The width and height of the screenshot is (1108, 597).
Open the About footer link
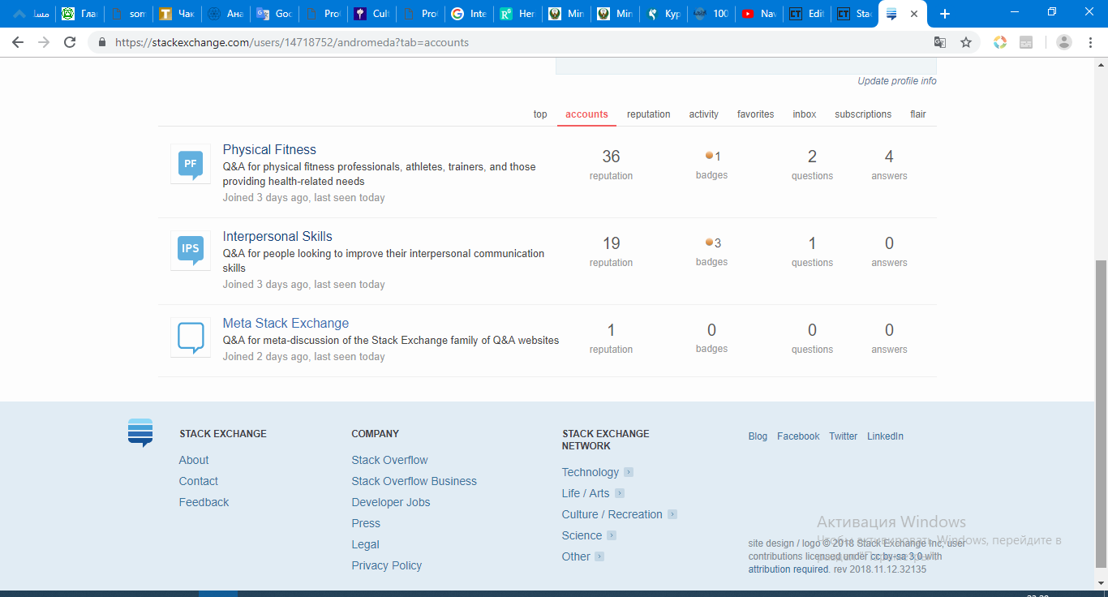pos(194,460)
